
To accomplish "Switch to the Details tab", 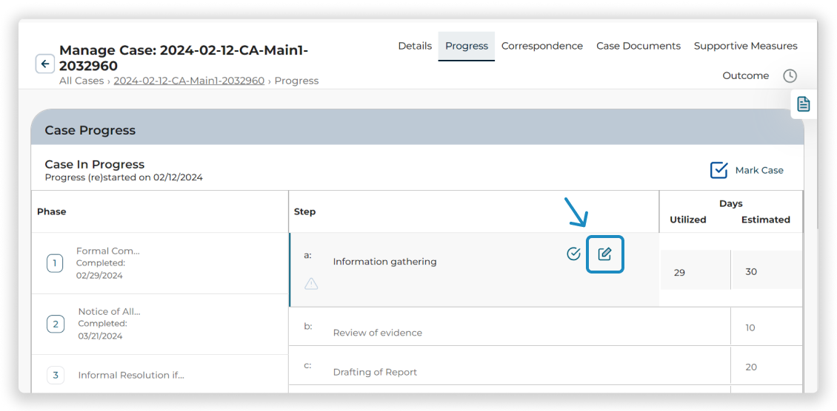I will [x=415, y=46].
